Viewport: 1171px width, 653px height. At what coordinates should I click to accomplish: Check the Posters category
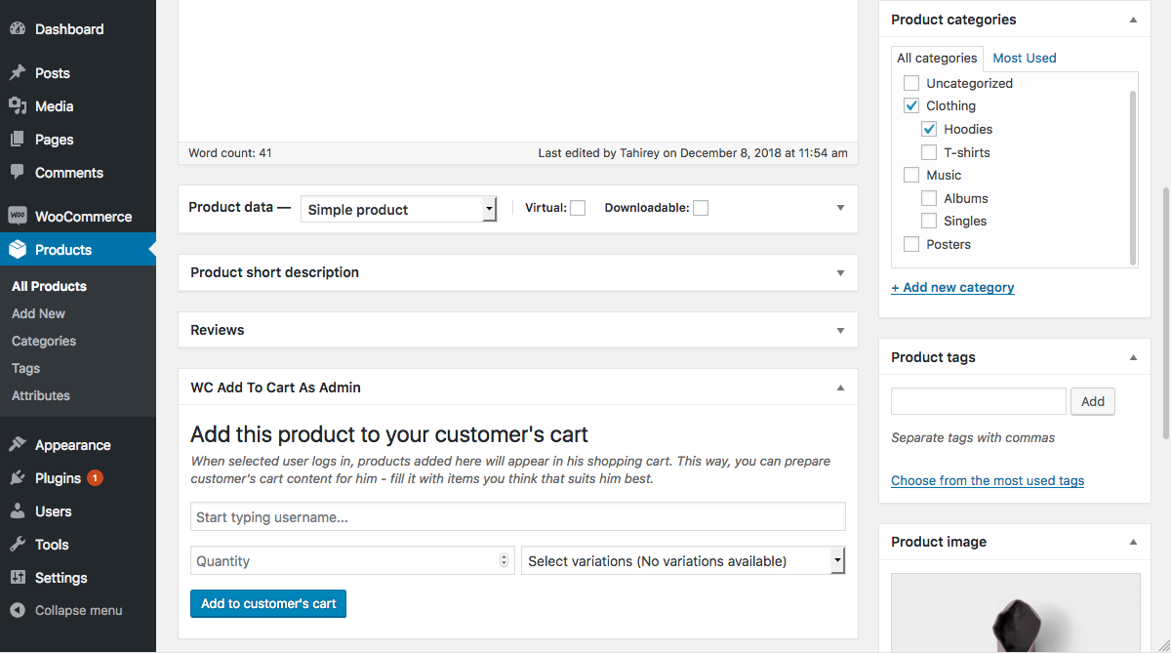click(911, 244)
